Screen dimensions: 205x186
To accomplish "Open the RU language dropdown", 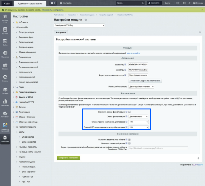I will click(178, 3).
